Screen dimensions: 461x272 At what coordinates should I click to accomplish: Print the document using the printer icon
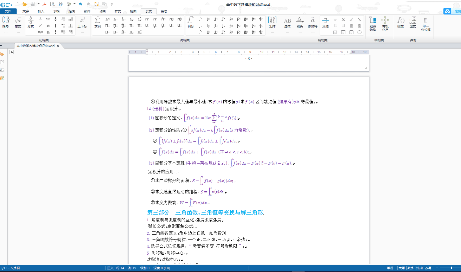pyautogui.click(x=60, y=4)
